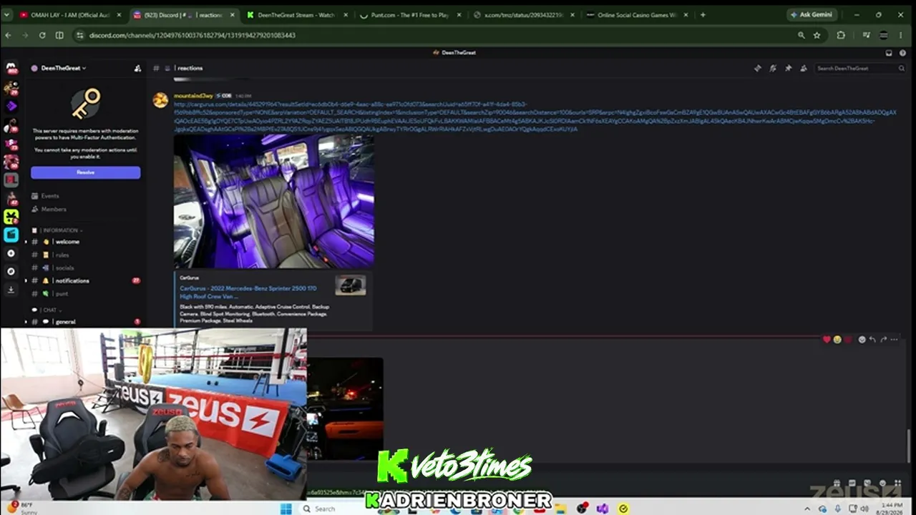Open the long CarGurus URL in the message
This screenshot has height=515, width=916.
(535, 117)
